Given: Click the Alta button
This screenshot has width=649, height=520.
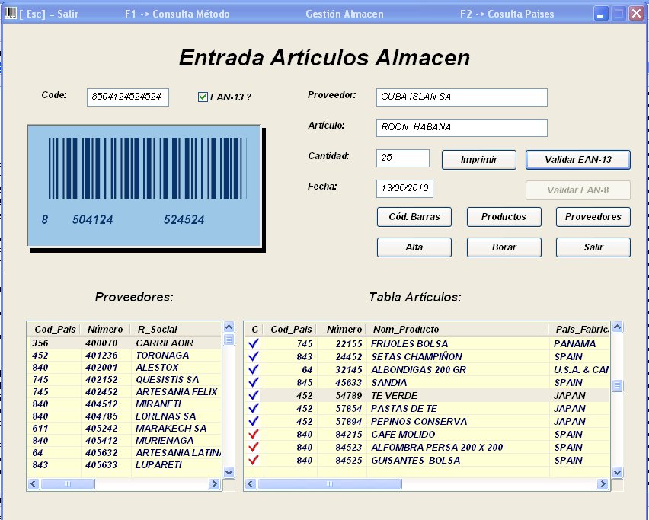Looking at the screenshot, I should tap(414, 247).
